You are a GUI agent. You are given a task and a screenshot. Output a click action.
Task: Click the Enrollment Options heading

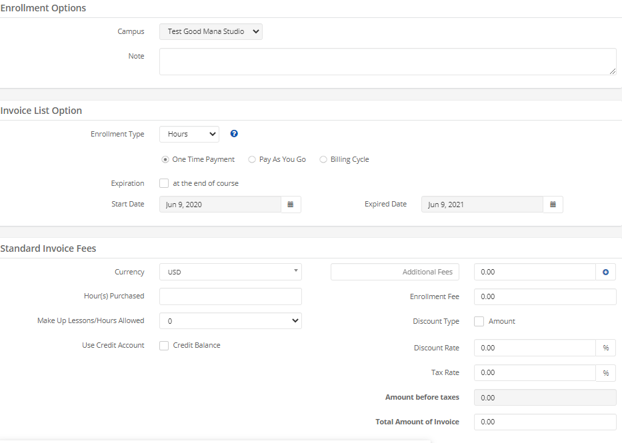[x=43, y=8]
